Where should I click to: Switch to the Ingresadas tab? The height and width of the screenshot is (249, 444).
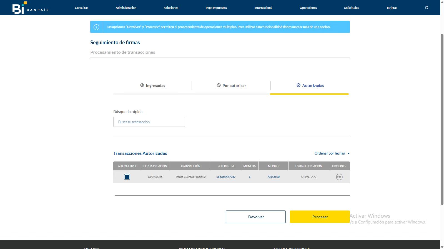[x=152, y=86]
